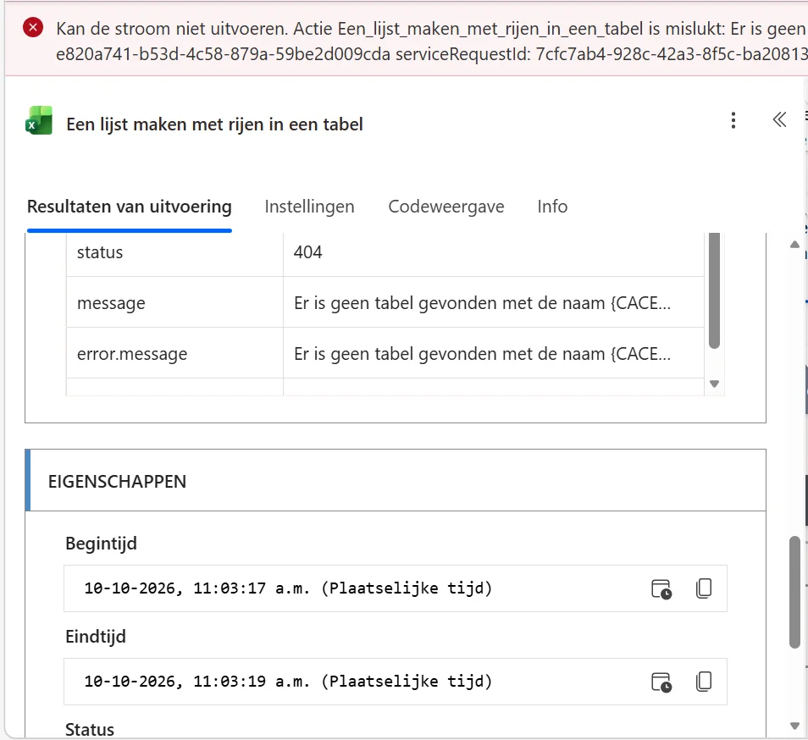Click the output table scrollbar thumb

[714, 291]
